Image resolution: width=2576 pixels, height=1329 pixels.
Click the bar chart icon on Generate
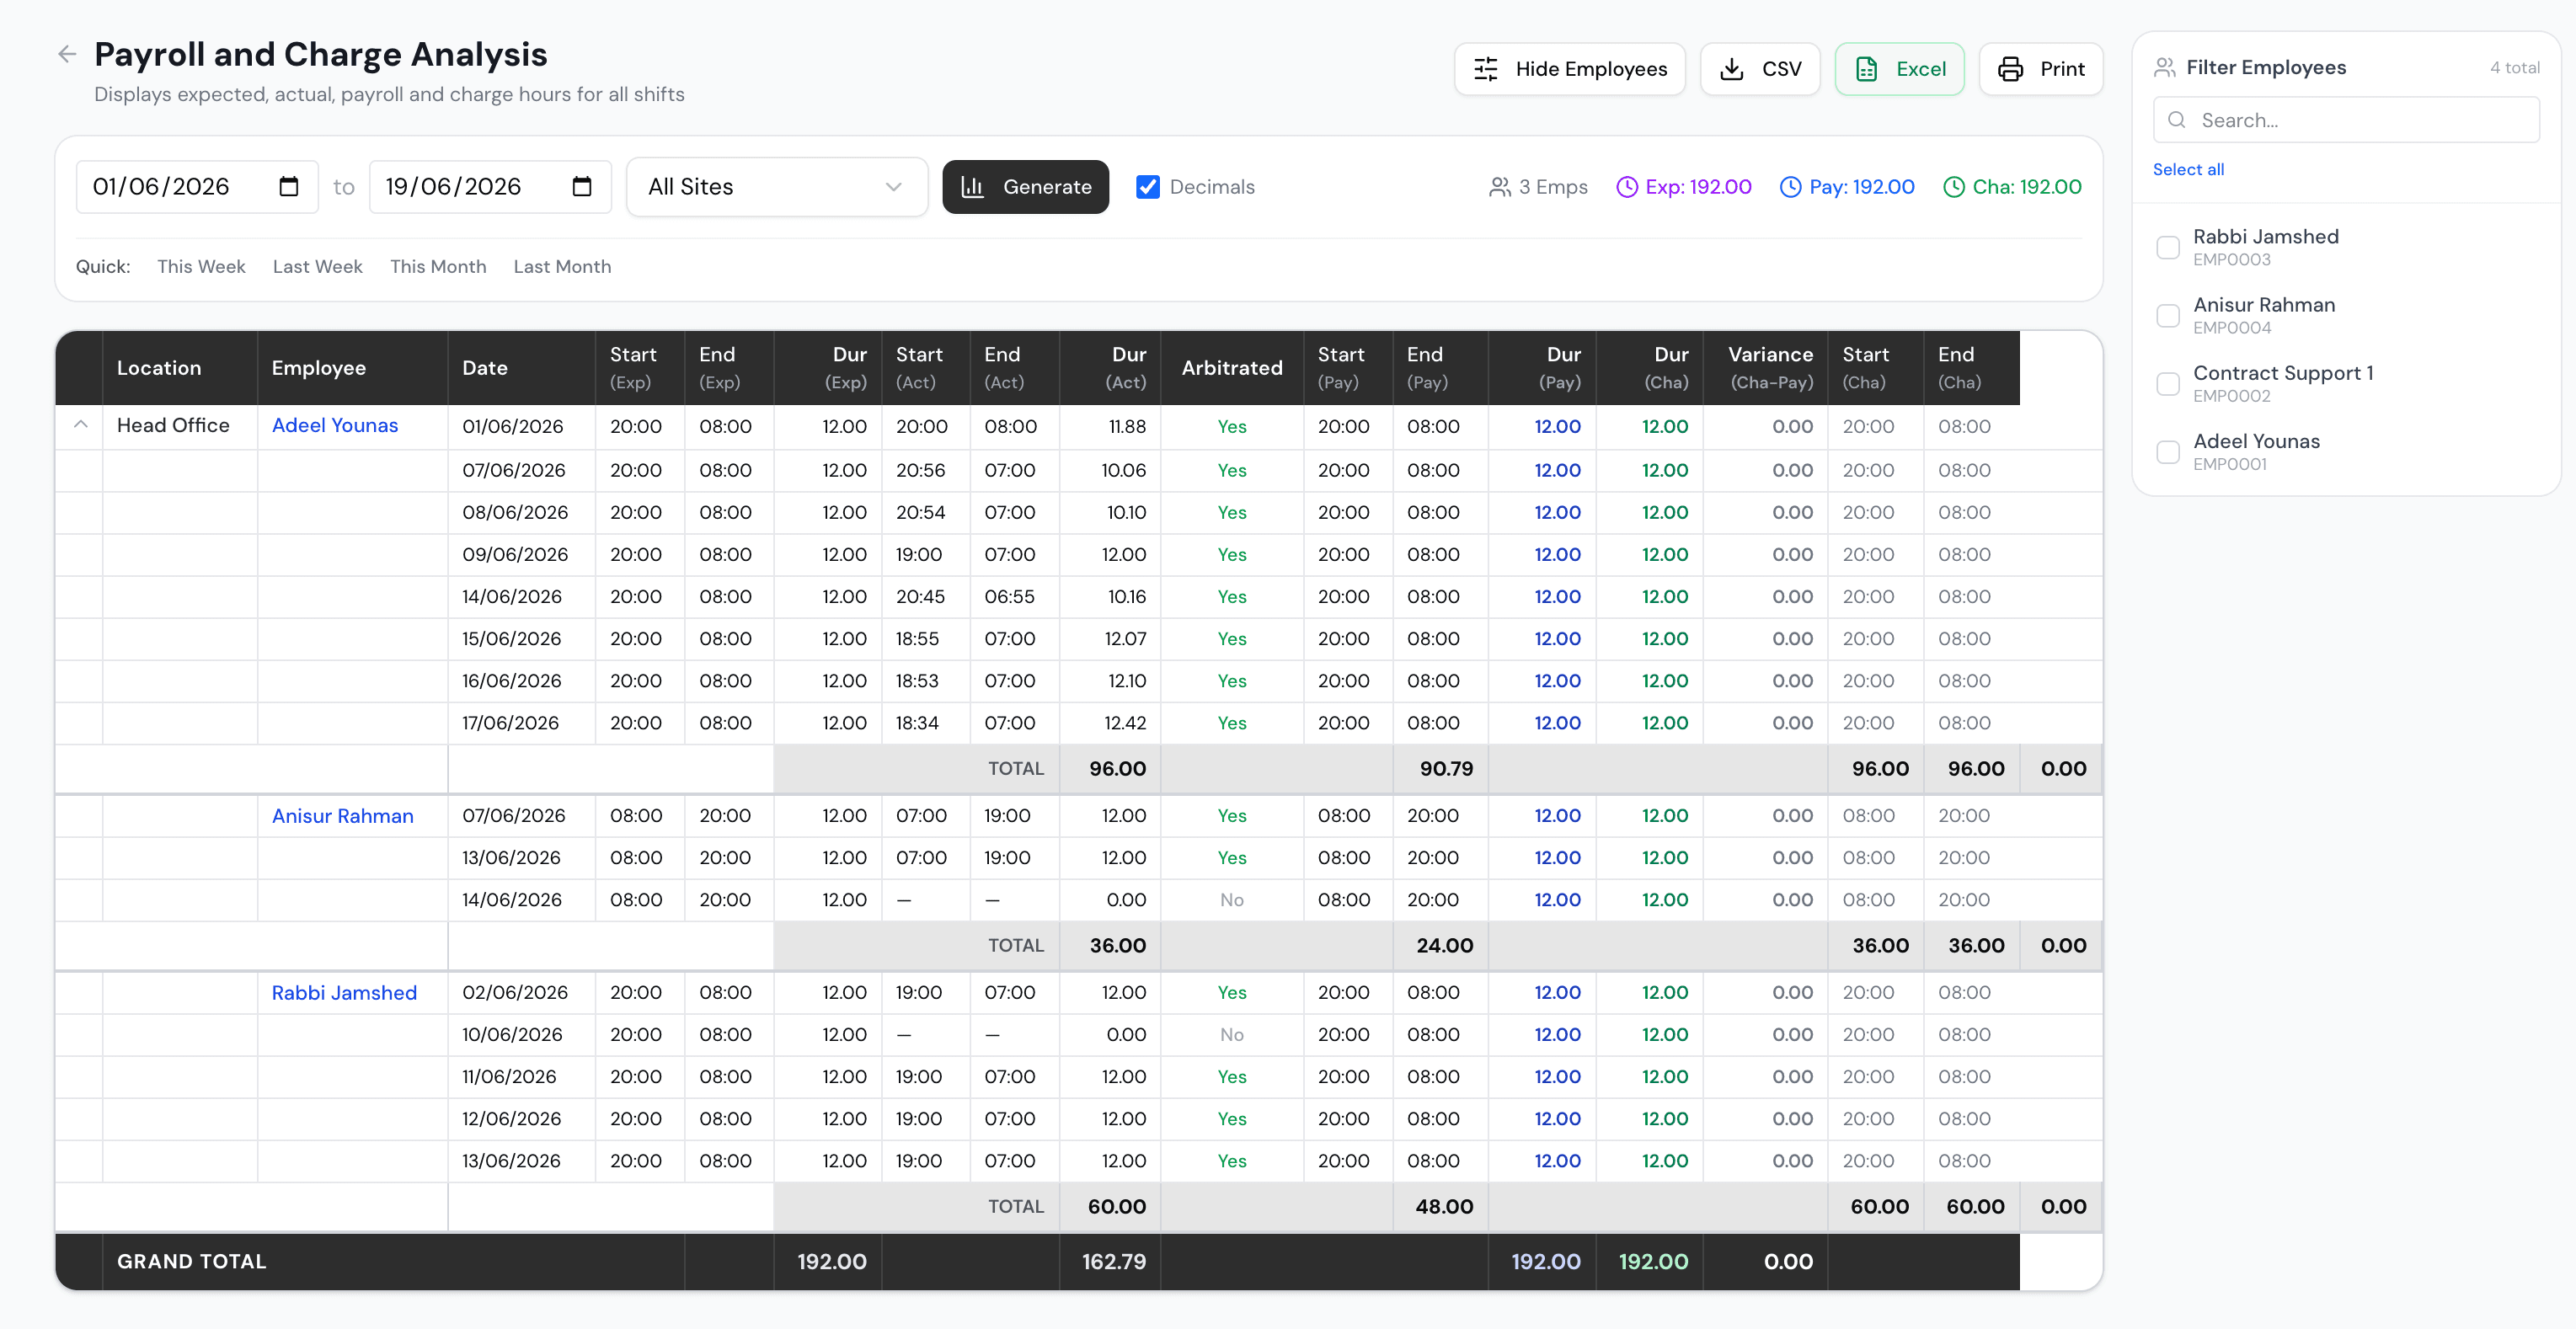[973, 187]
